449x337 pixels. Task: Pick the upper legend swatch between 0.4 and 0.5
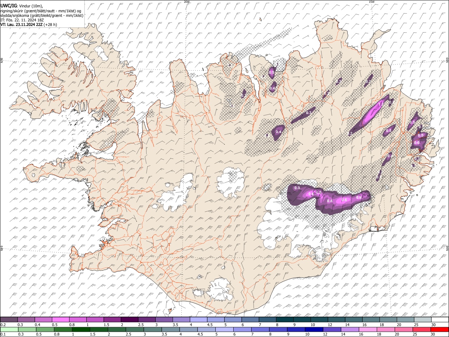click(x=43, y=319)
